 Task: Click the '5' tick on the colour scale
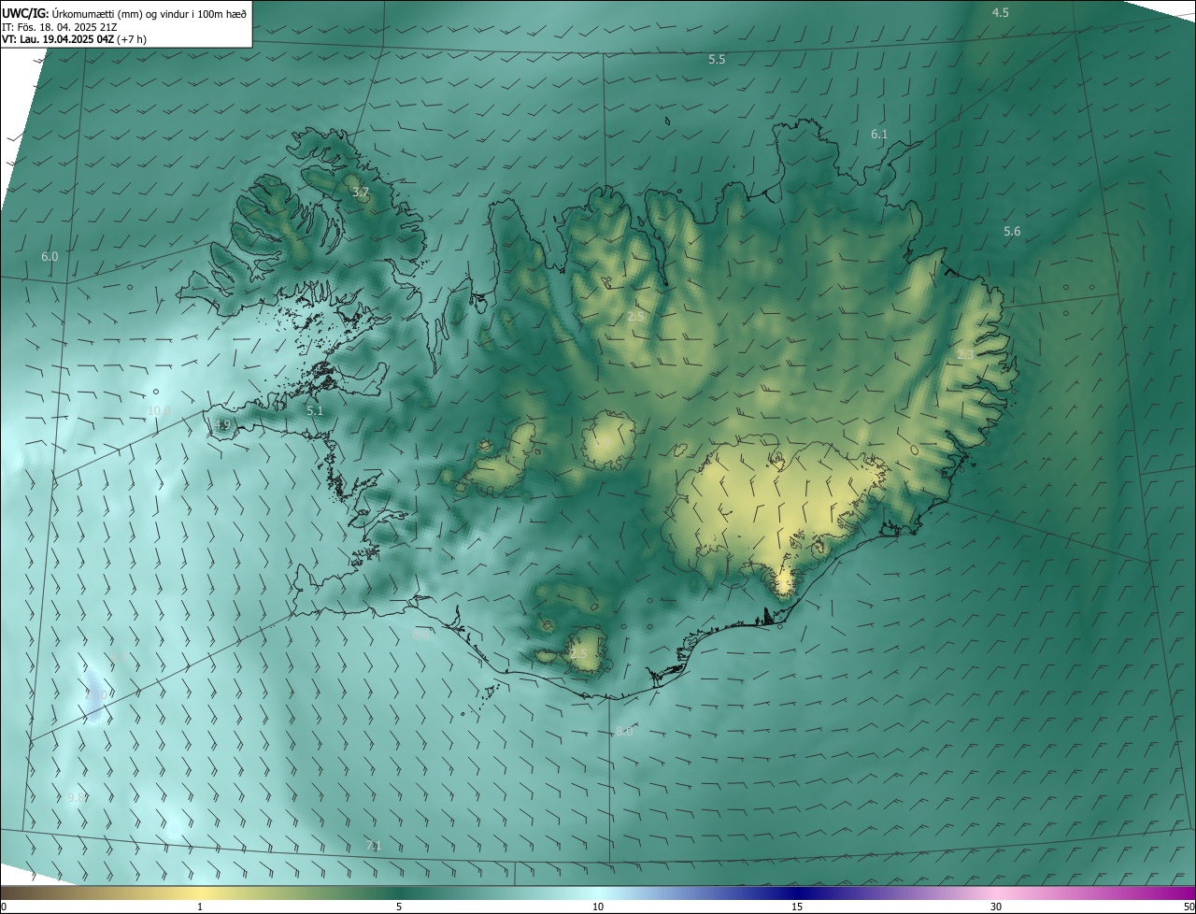pos(399,907)
